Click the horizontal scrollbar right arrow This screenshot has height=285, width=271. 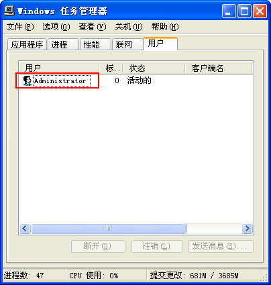247,228
